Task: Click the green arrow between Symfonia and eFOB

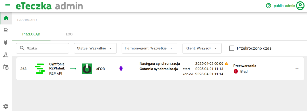Action: click(x=73, y=69)
